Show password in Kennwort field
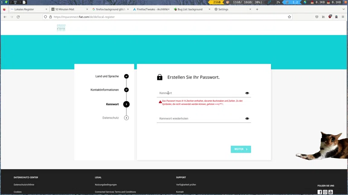 click(247, 93)
